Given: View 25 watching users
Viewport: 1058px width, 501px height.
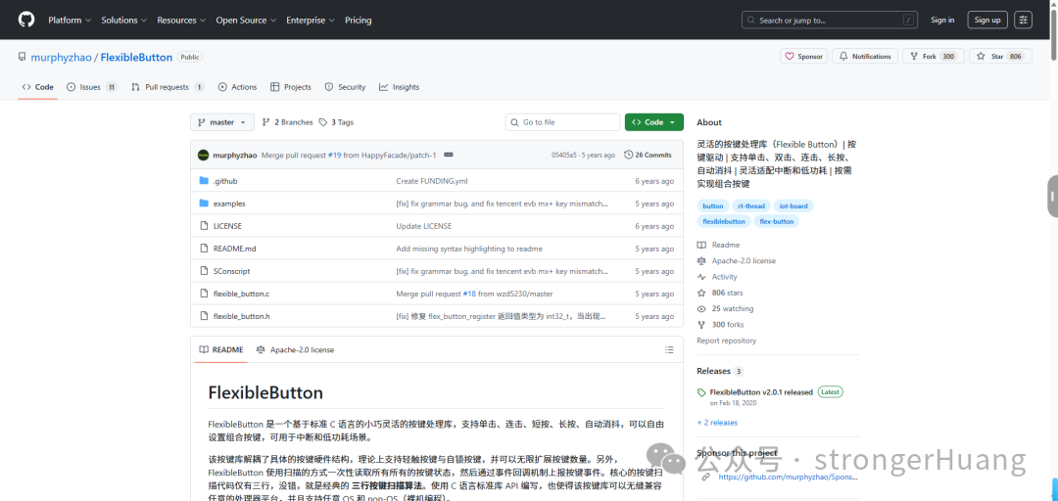Looking at the screenshot, I should pos(725,309).
